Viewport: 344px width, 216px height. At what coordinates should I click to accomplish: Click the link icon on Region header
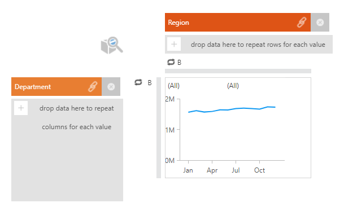click(x=302, y=23)
